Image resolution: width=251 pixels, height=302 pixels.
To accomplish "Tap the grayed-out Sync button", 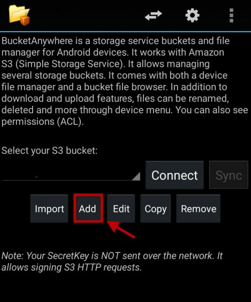I will point(228,175).
